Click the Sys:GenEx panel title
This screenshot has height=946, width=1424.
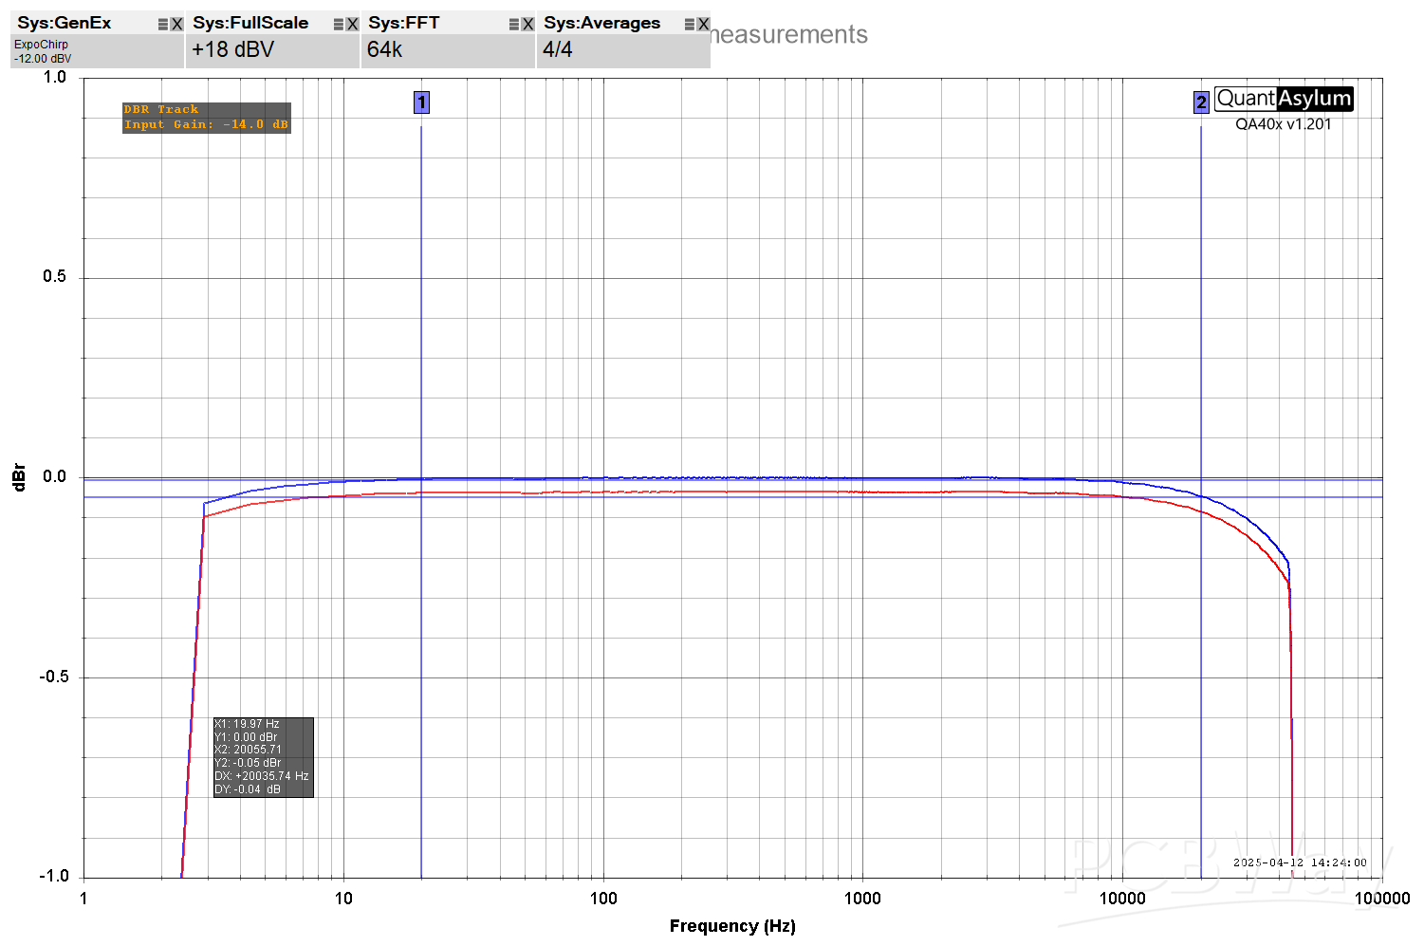(64, 23)
